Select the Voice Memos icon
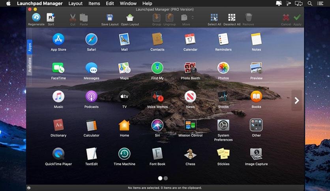This screenshot has width=330, height=191. [x=157, y=97]
